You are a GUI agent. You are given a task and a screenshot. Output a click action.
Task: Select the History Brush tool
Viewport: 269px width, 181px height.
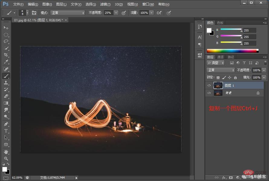tap(6, 89)
